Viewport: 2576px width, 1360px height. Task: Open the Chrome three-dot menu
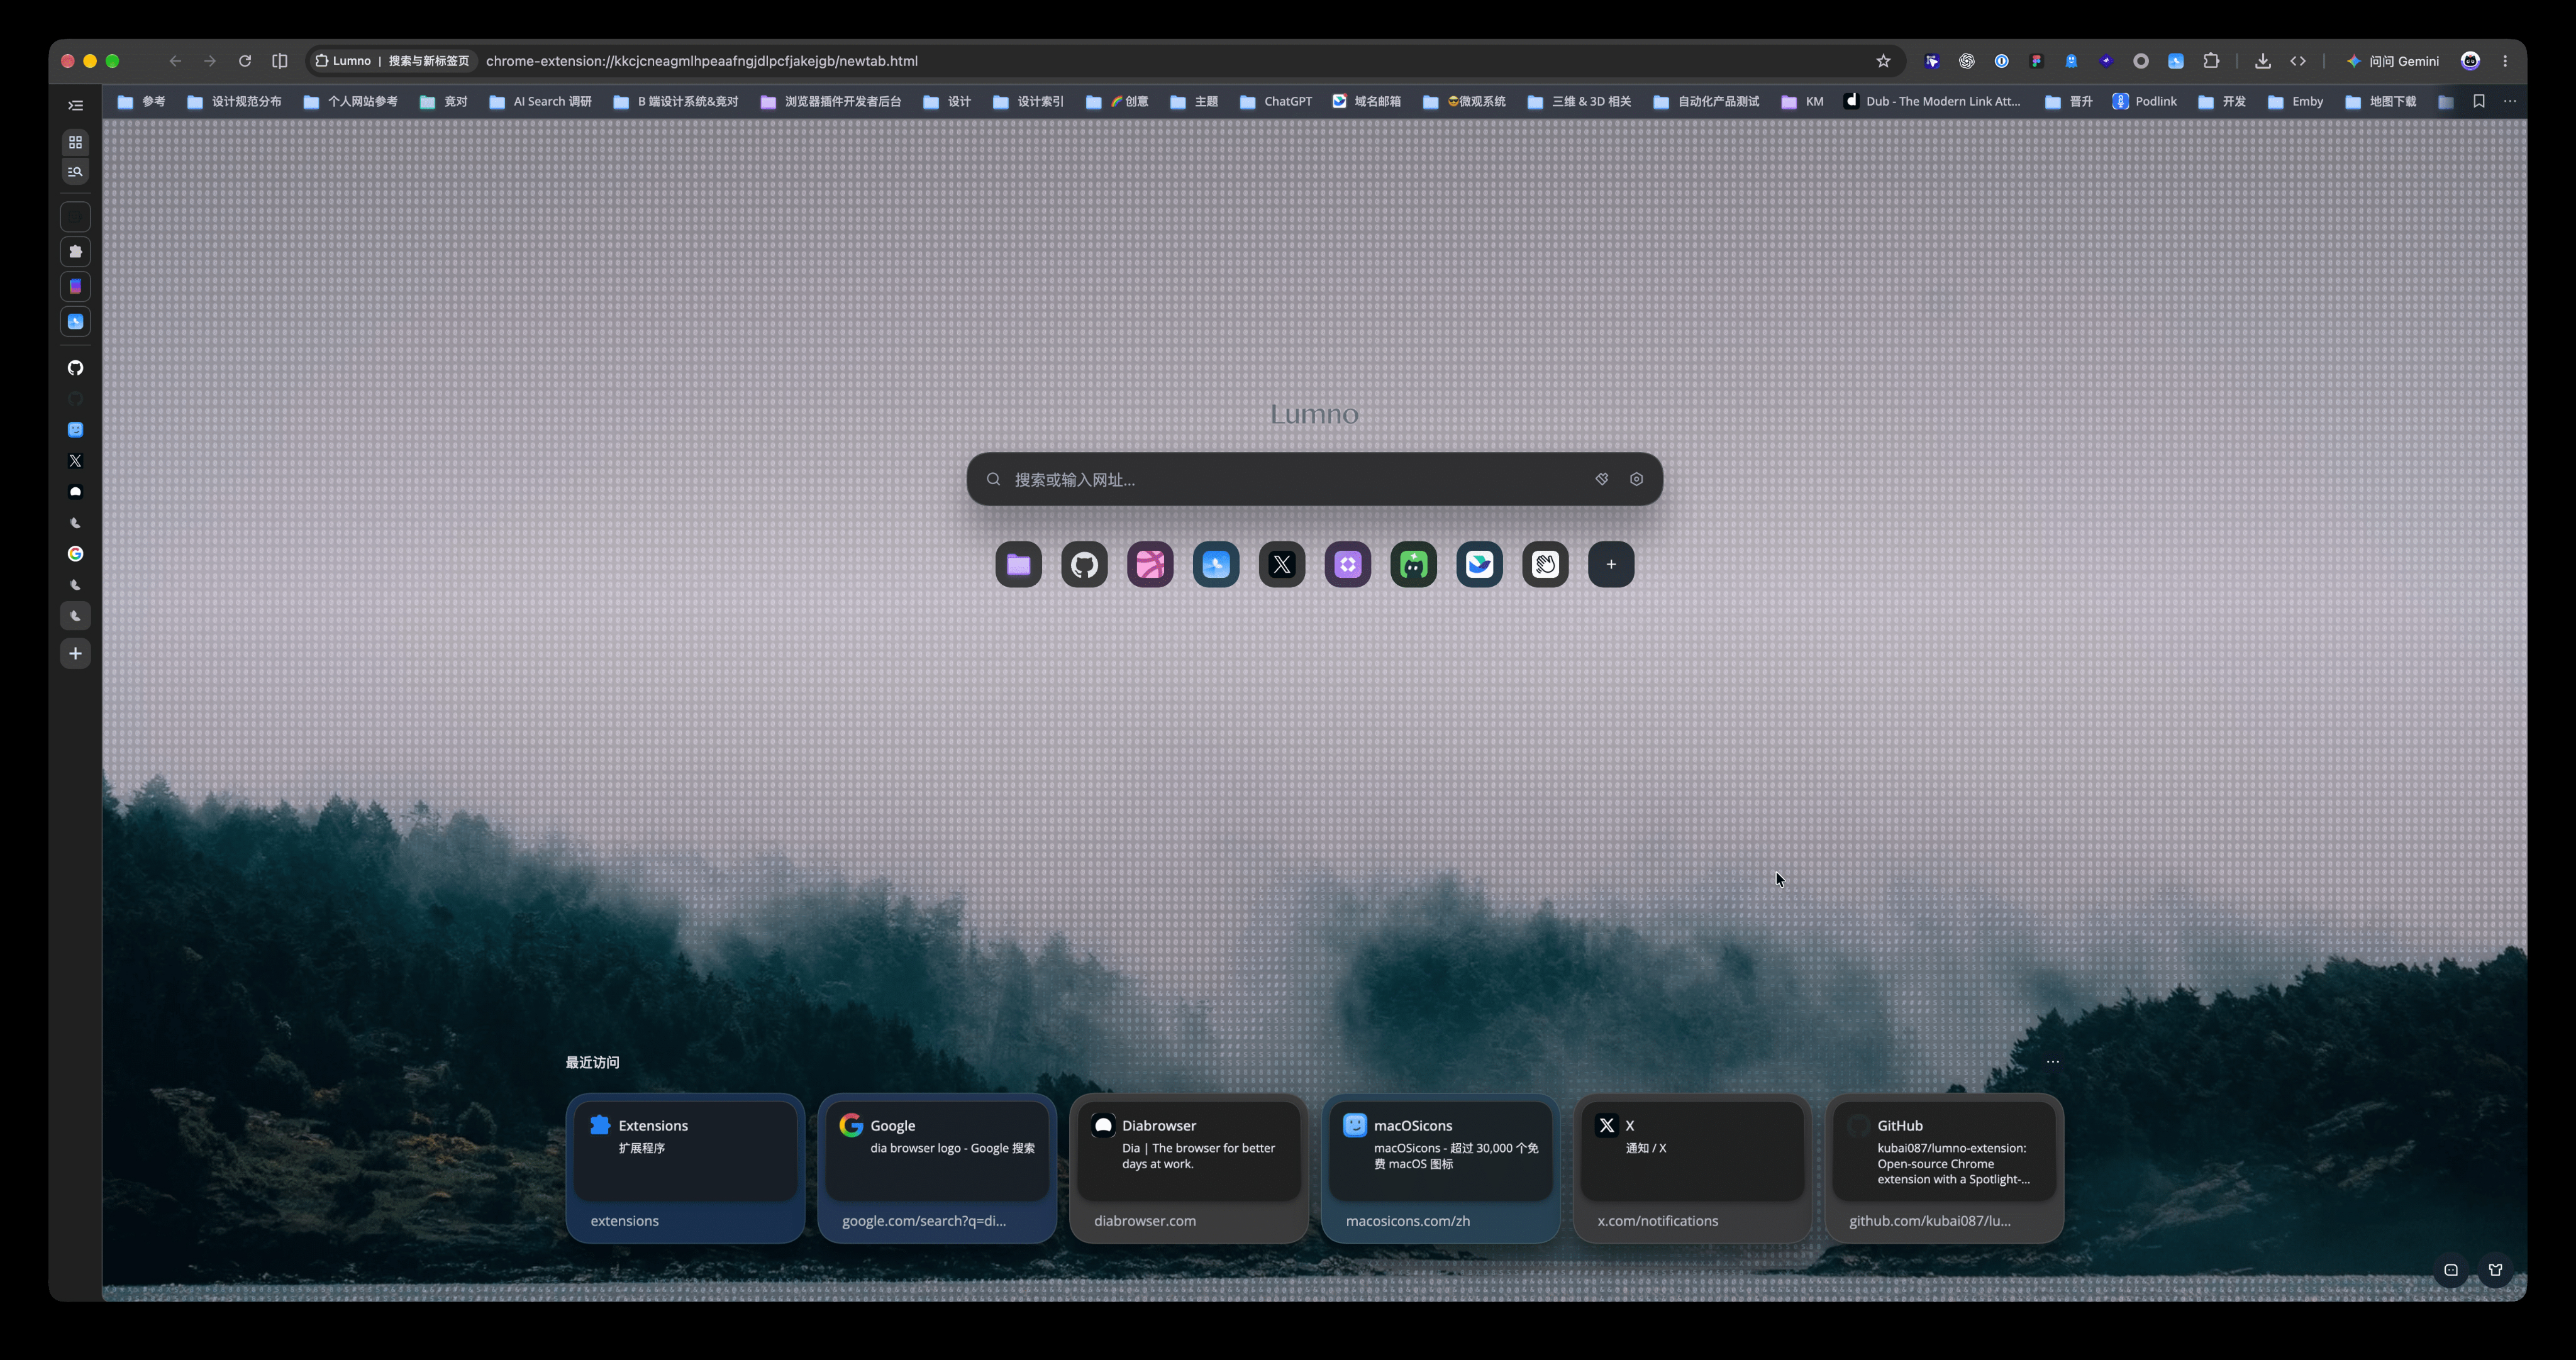[x=2505, y=61]
